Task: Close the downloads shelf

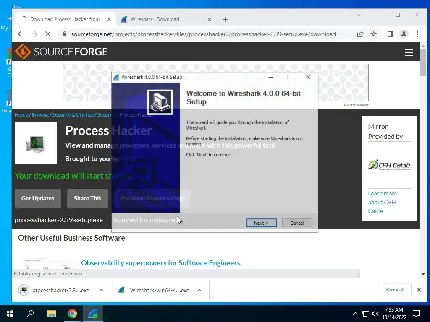Action: [419, 290]
